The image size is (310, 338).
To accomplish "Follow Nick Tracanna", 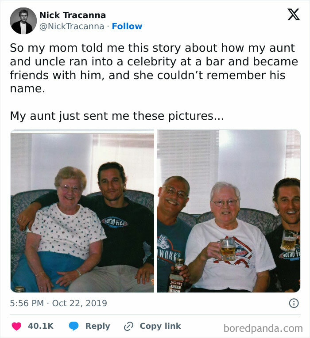I will tap(127, 27).
